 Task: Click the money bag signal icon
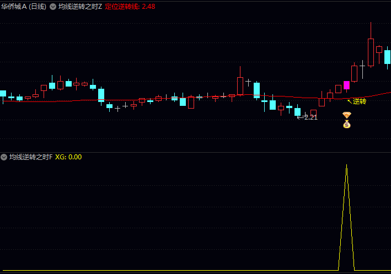(x=347, y=124)
